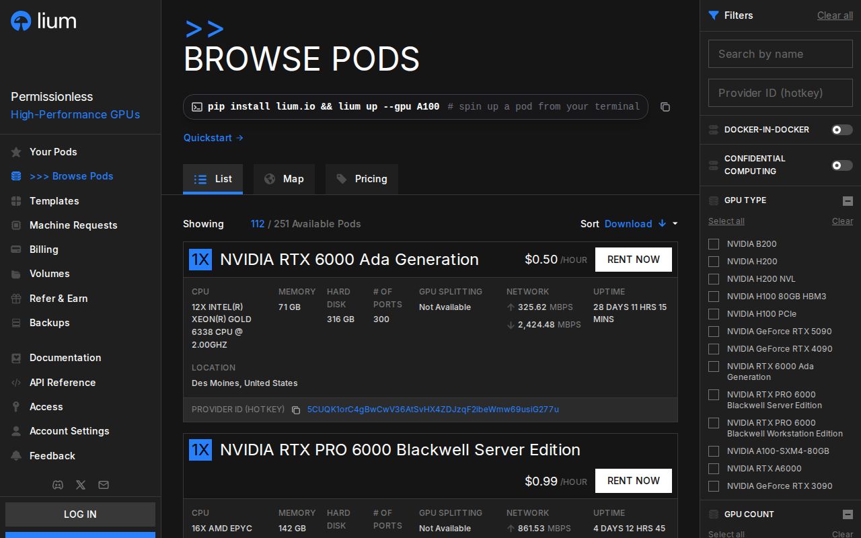Collapse the GPU Type filter section

click(x=848, y=200)
